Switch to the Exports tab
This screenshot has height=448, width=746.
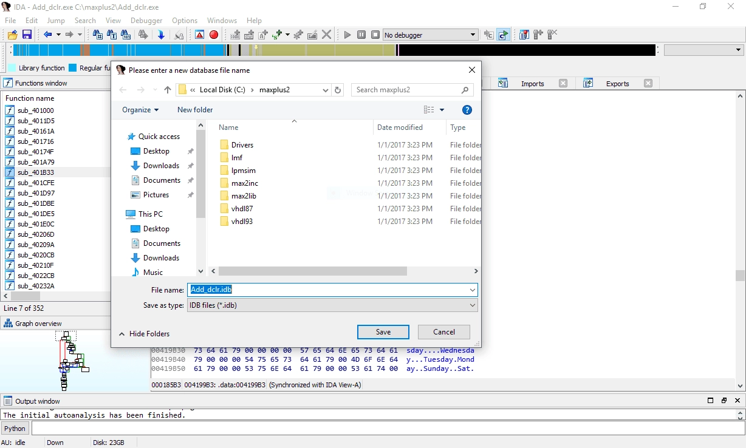617,84
